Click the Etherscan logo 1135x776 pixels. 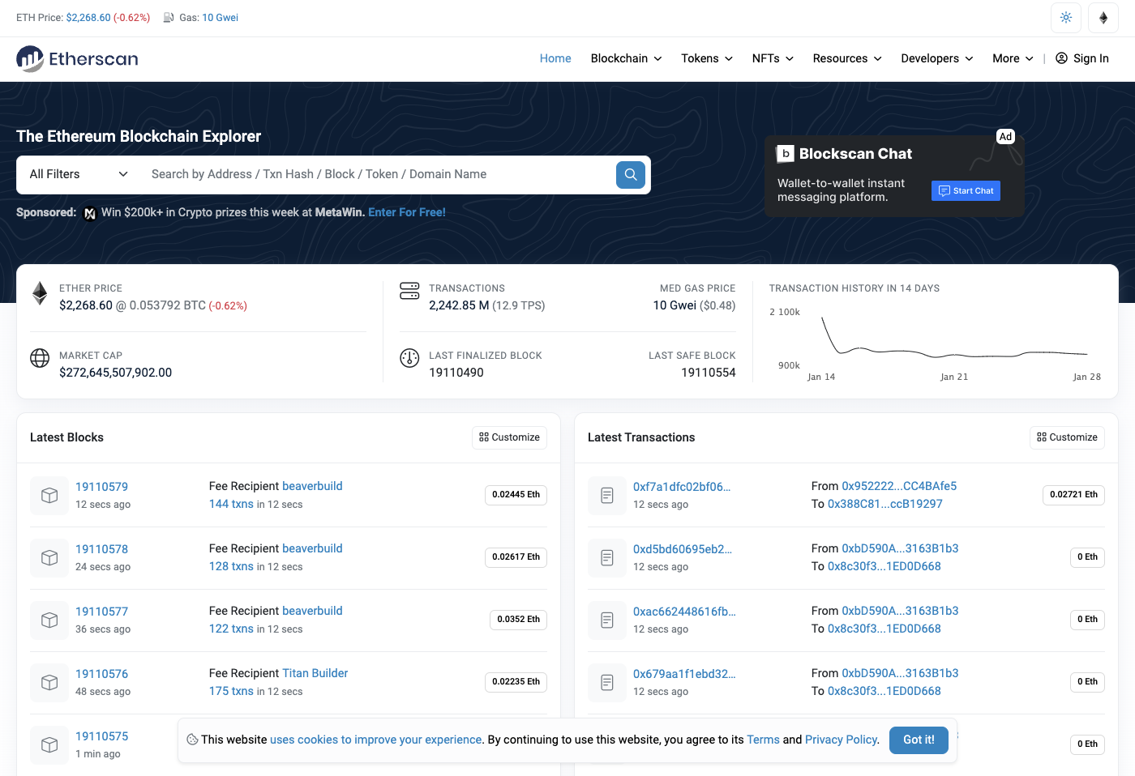click(x=77, y=58)
